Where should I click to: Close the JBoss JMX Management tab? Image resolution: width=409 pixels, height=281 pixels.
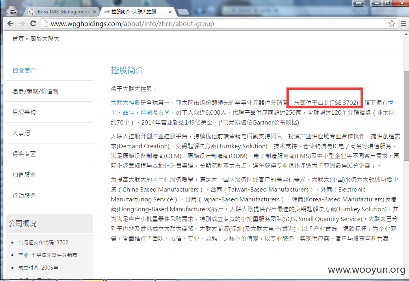pos(95,12)
